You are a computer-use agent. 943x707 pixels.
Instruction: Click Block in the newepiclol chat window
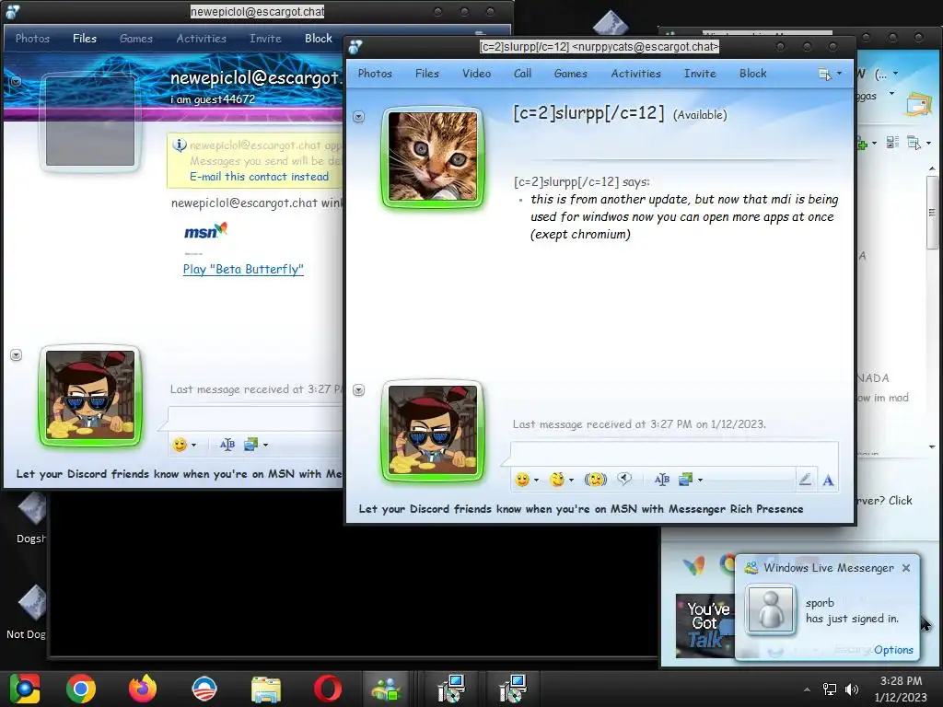point(318,39)
